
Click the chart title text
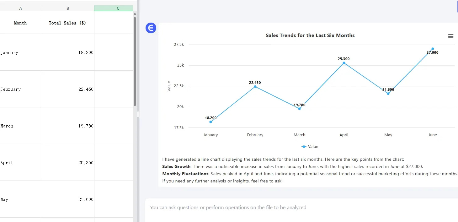(310, 35)
